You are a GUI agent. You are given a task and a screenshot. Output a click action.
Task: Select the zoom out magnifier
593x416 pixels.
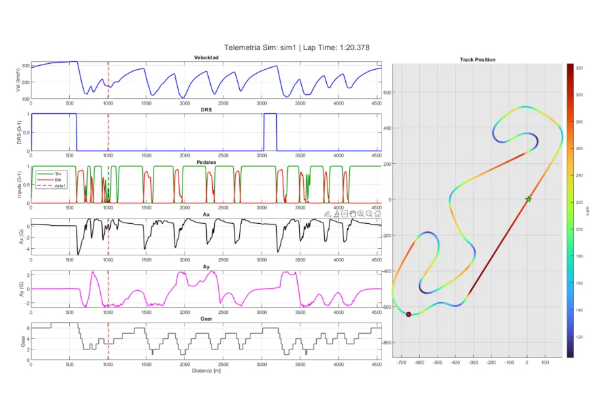(x=369, y=214)
